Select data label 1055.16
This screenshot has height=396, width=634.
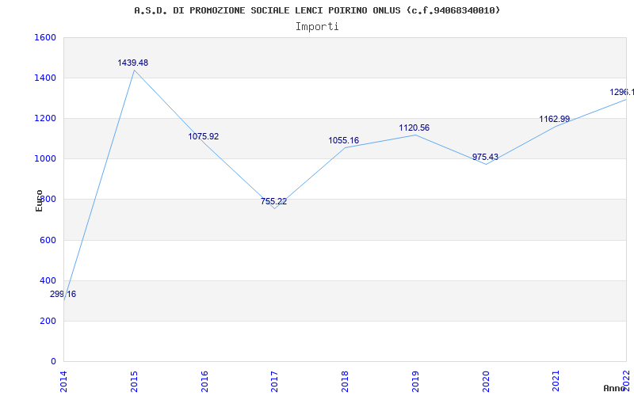344,141
